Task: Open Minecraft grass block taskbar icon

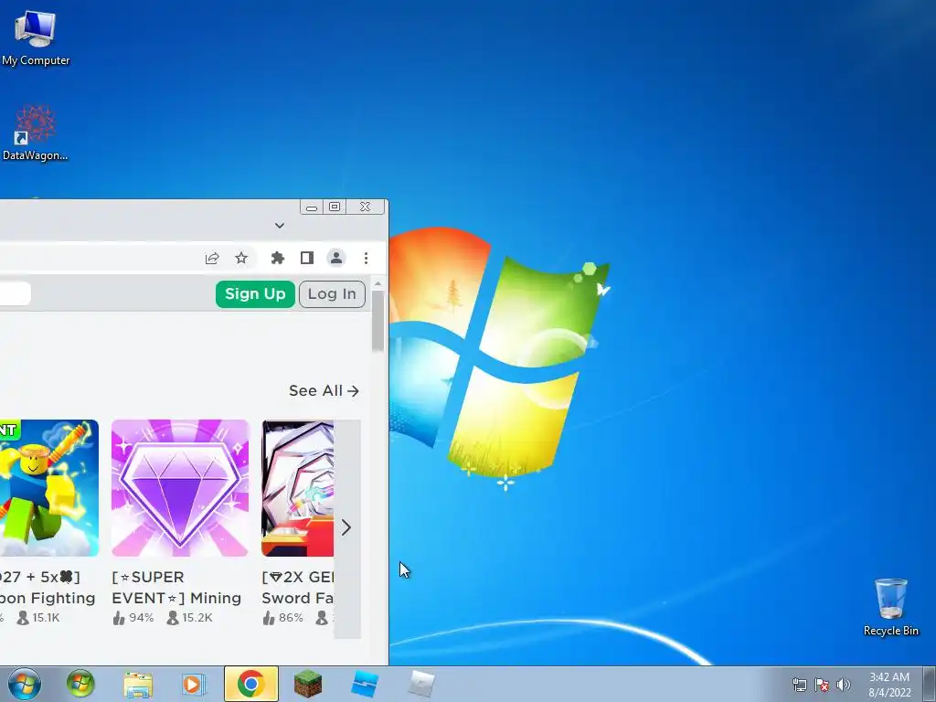Action: [307, 684]
